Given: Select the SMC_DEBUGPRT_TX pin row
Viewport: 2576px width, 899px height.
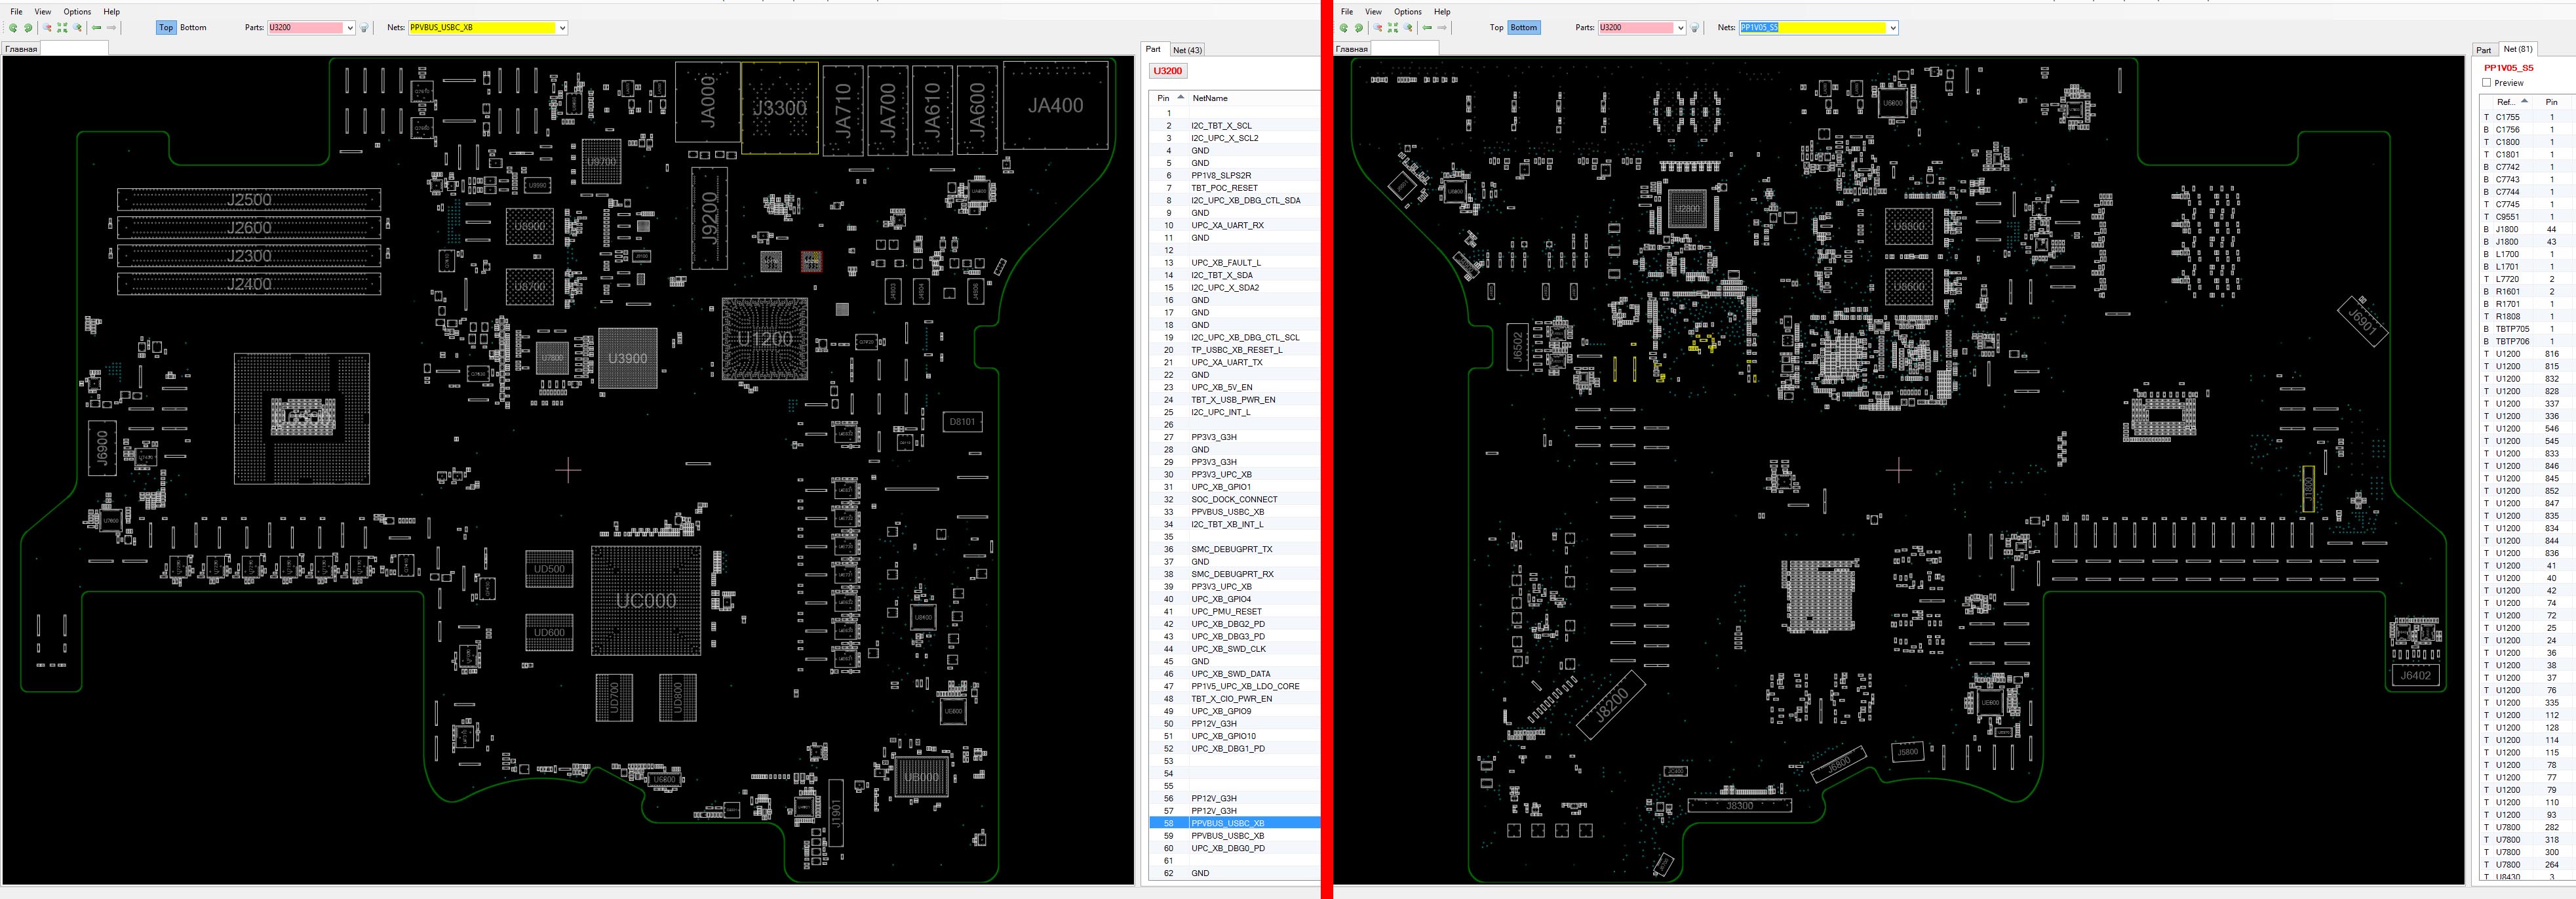Looking at the screenshot, I should (1235, 549).
